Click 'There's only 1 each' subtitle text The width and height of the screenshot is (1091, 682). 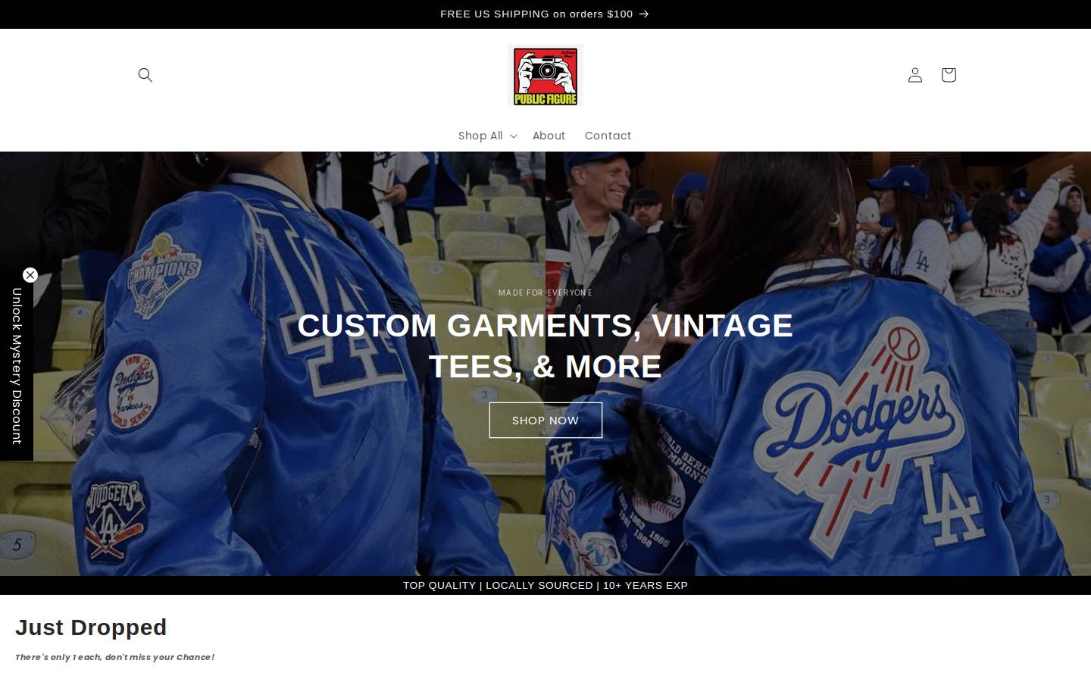pos(115,657)
